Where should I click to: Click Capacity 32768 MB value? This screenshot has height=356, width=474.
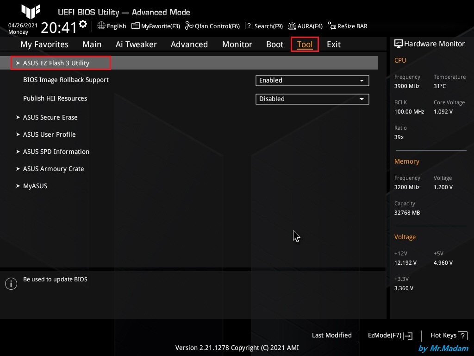pos(407,212)
